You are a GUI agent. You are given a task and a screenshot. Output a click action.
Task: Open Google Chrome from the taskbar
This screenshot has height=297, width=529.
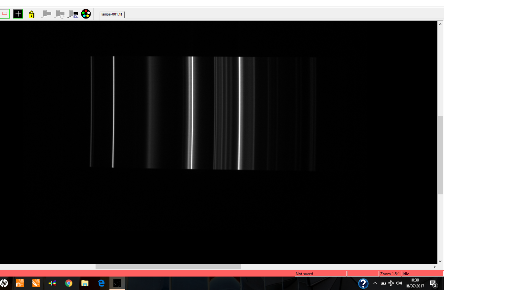69,283
